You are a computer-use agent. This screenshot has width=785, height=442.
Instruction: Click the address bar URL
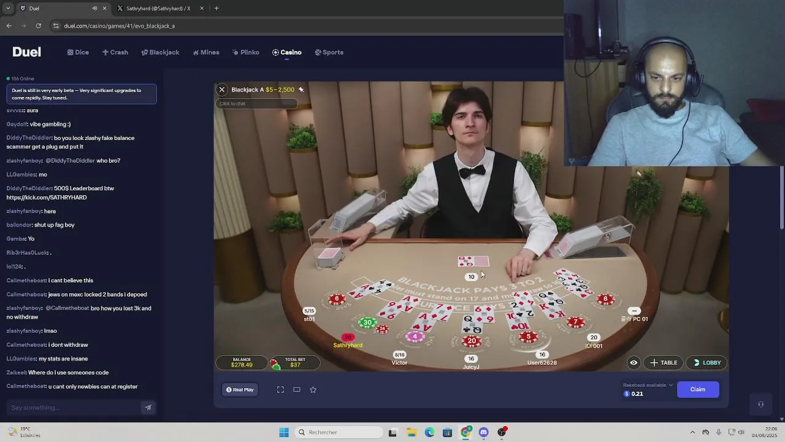click(119, 26)
